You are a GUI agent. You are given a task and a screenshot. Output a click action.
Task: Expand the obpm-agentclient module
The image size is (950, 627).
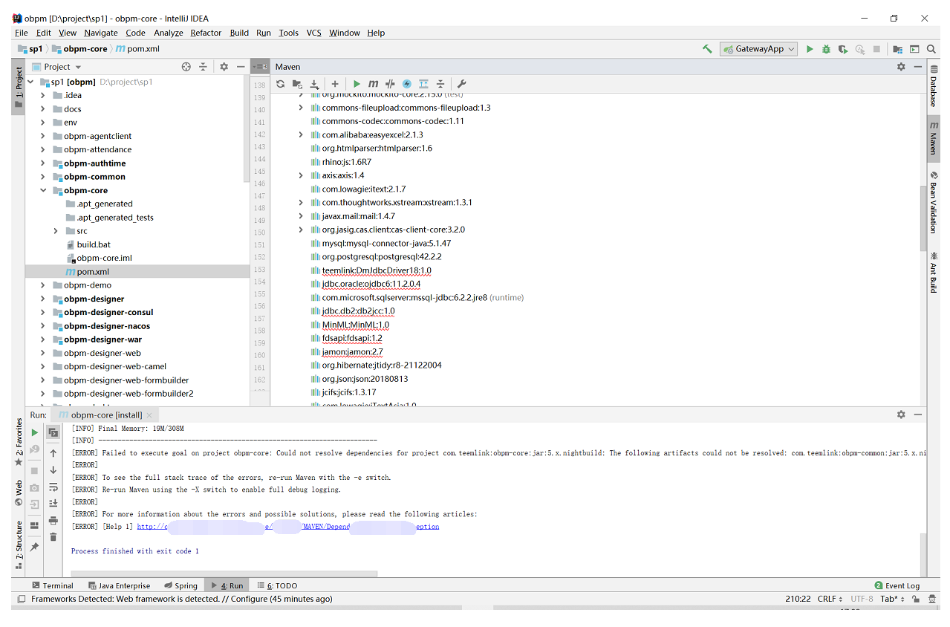coord(43,136)
